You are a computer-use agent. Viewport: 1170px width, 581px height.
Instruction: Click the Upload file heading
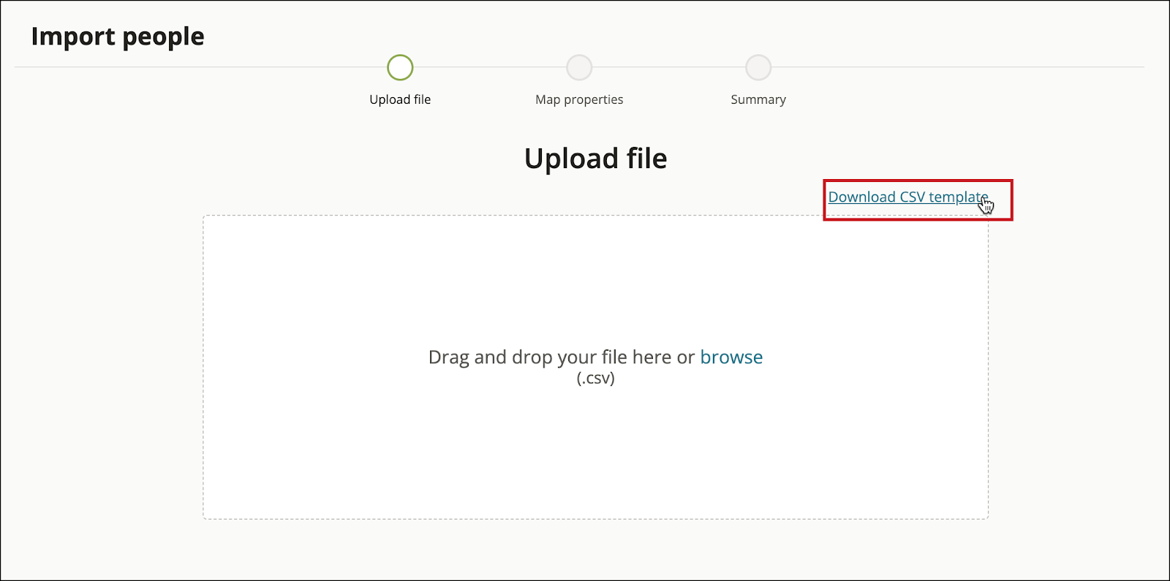596,159
